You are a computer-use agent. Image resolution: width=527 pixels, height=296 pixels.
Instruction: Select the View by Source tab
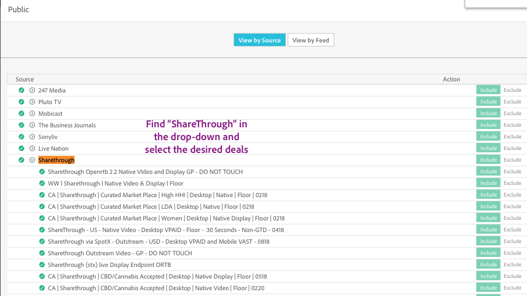coord(260,40)
